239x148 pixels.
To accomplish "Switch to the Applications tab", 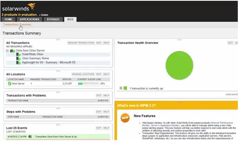I will [29, 19].
